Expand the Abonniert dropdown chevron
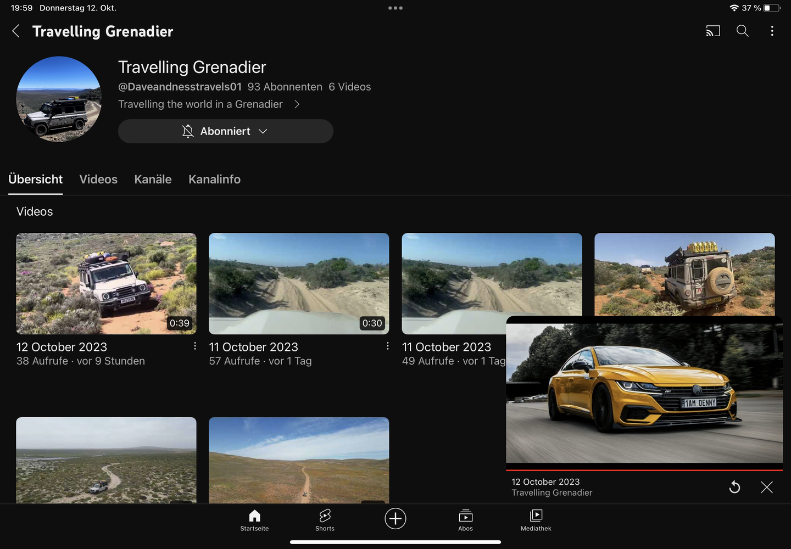Screen dimensions: 791x549 pos(263,131)
